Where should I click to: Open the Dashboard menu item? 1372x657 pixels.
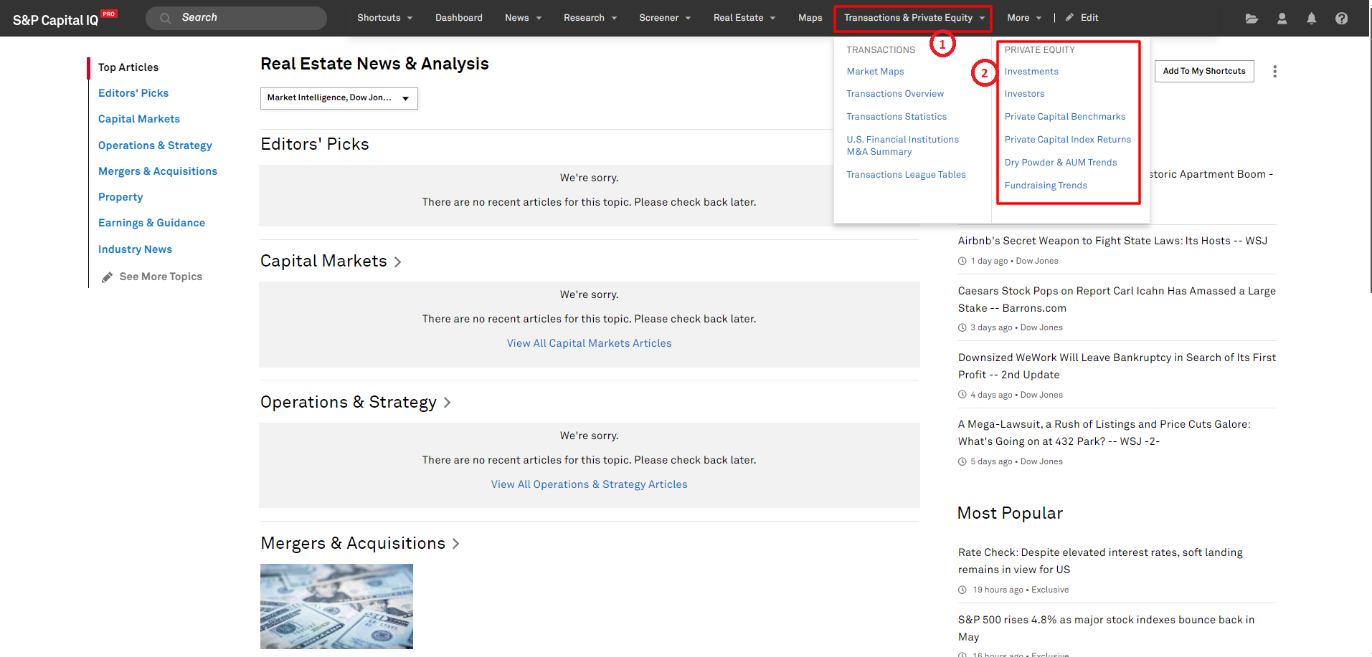459,18
